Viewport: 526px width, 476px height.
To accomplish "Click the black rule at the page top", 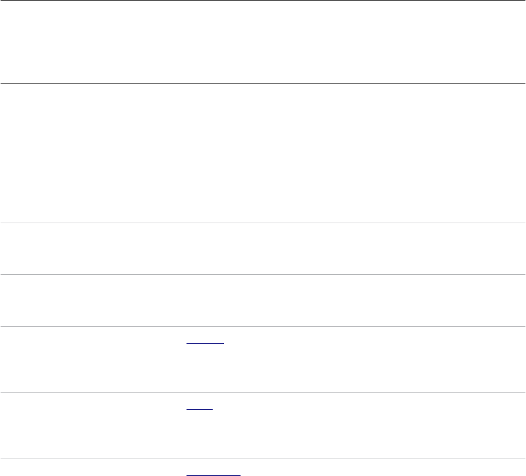I will tap(263, 1).
